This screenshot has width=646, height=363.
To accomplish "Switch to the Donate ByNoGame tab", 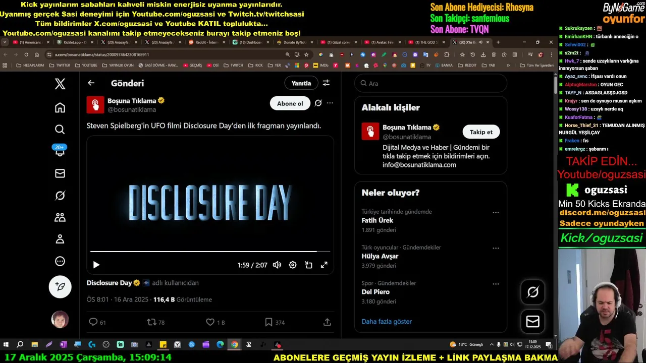I will pos(294,42).
